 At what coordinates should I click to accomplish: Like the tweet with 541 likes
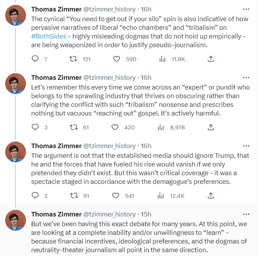tap(116, 196)
